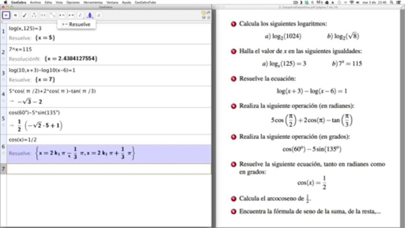This screenshot has height=228, width=405.
Task: Click the input 'cos(60°)-5*sin(135°)'
Action: [x=35, y=112]
